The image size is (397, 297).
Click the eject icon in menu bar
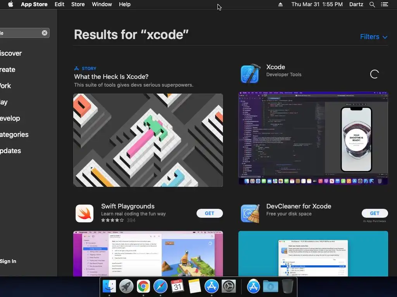tap(281, 4)
